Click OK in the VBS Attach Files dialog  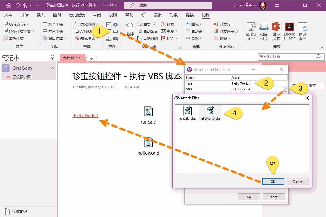tap(273, 182)
